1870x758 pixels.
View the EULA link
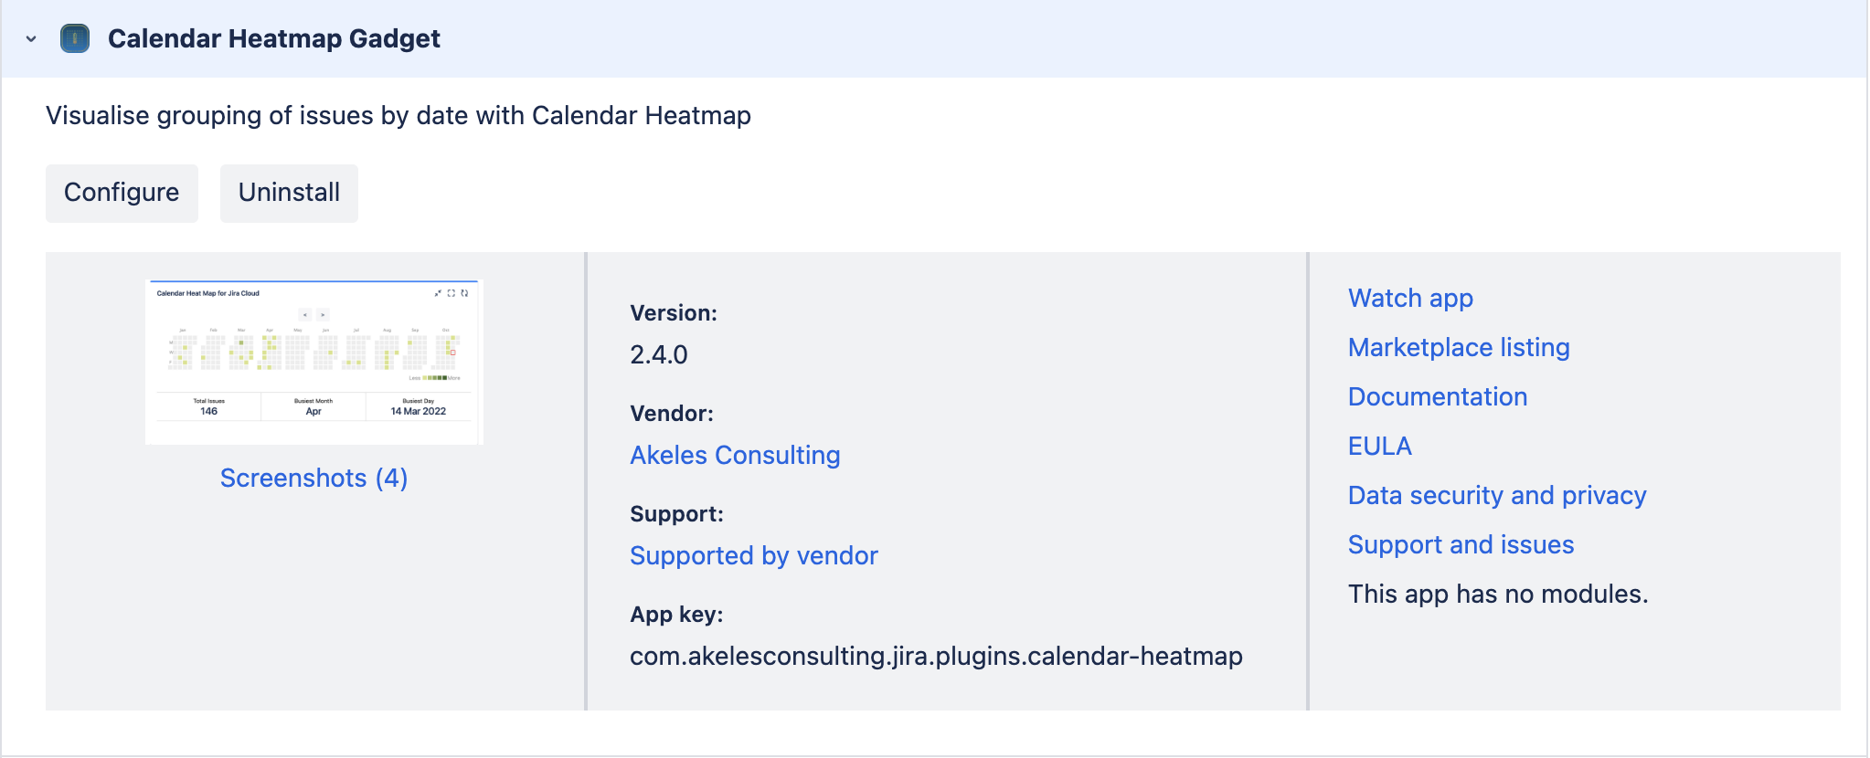[1380, 446]
